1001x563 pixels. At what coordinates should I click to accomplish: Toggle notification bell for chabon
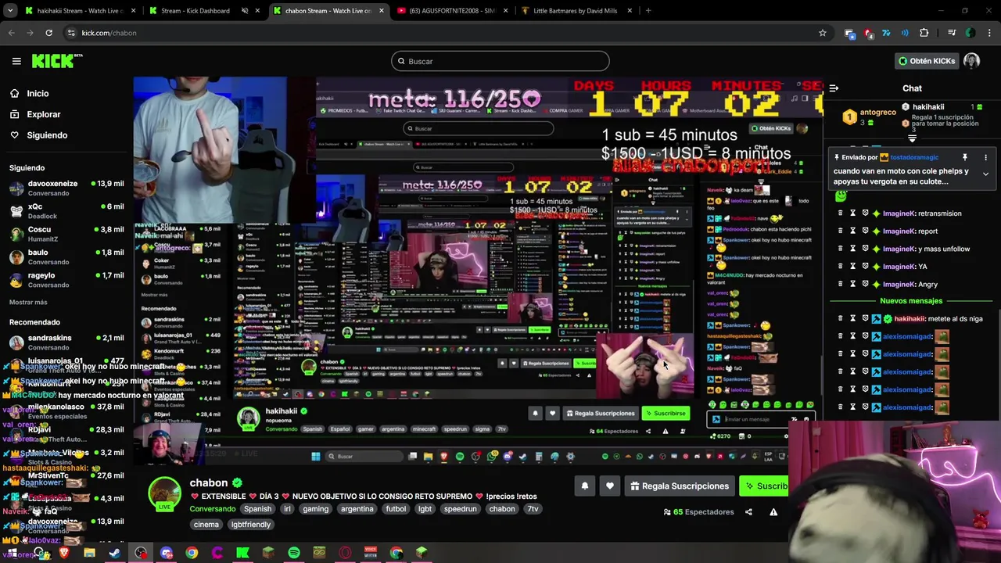(x=585, y=486)
